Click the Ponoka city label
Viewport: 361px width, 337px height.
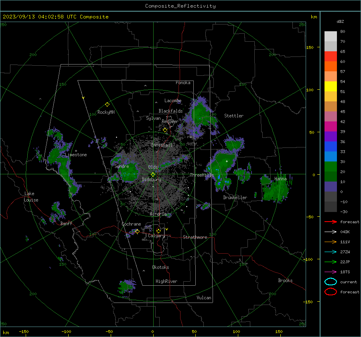[x=183, y=83]
